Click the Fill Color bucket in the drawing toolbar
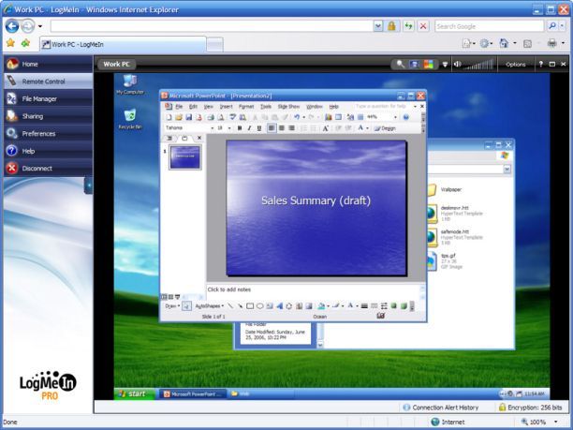573x430 pixels. click(321, 306)
